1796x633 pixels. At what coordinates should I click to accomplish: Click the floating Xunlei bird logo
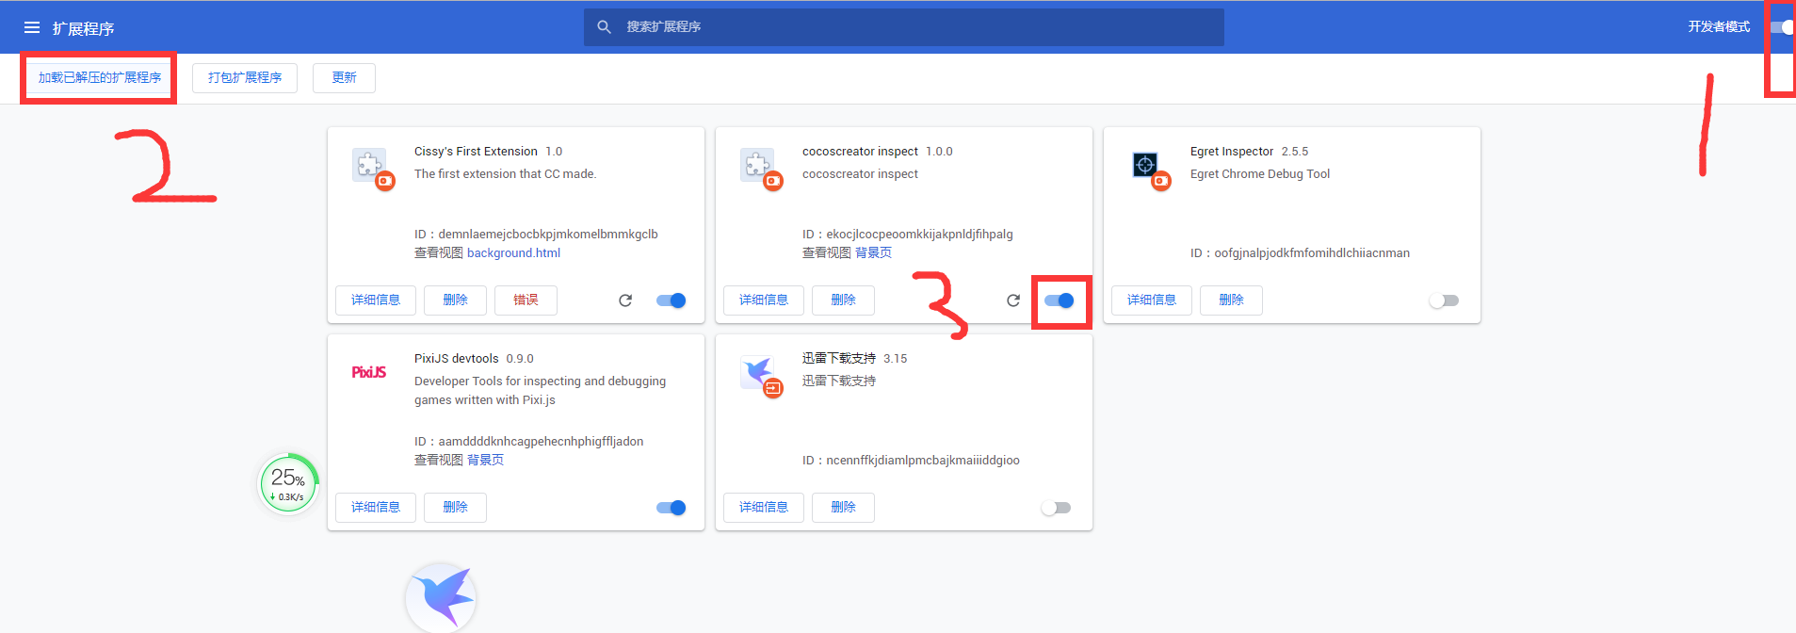[441, 597]
